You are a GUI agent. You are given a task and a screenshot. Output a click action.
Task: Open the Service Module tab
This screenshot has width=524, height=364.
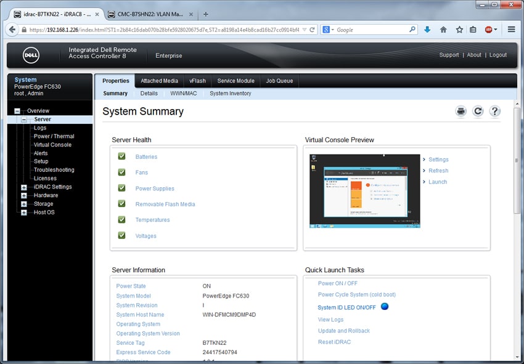pyautogui.click(x=236, y=81)
